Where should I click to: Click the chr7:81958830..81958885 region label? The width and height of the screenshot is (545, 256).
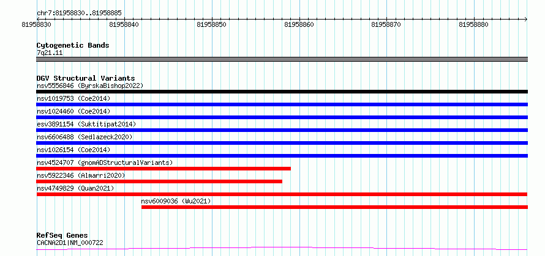79,13
